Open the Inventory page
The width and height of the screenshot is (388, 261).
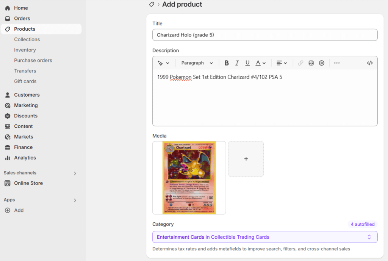(x=25, y=50)
